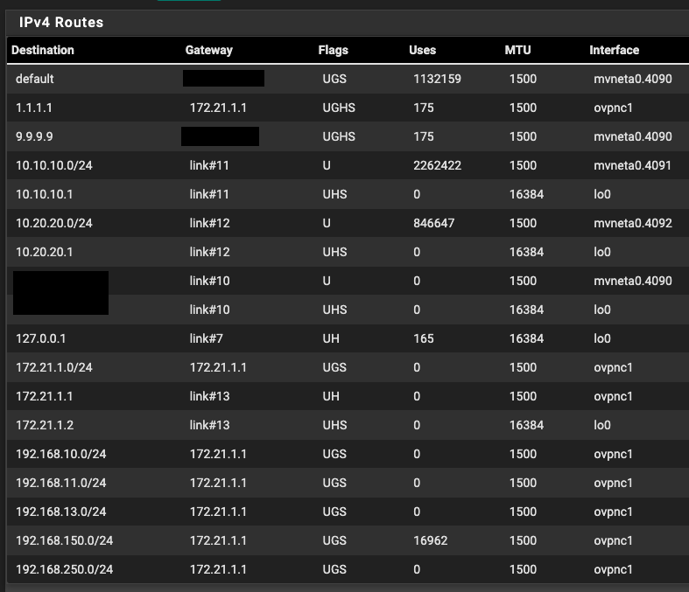Click destination 192.168.150.0/24

[65, 540]
